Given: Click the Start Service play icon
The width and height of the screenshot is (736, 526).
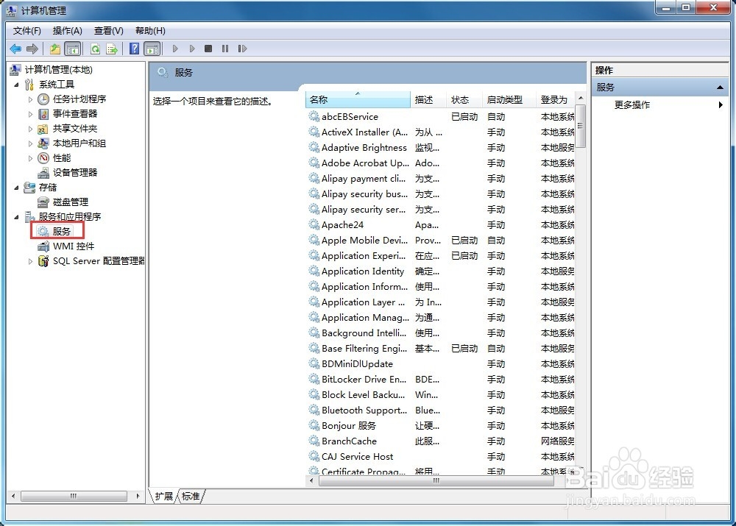Looking at the screenshot, I should [175, 49].
